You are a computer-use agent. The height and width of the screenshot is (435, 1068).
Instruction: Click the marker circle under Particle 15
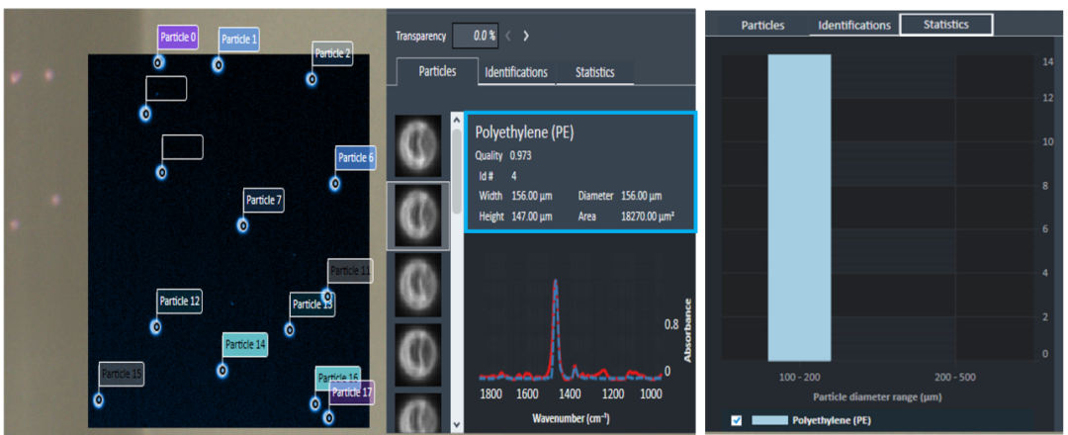pos(99,399)
